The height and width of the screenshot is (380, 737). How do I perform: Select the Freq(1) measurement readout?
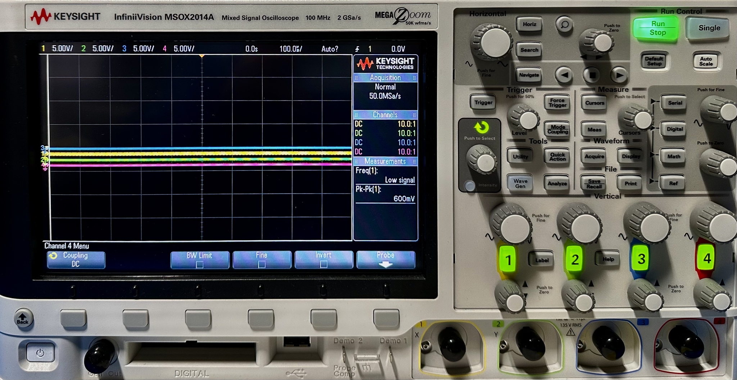(385, 175)
